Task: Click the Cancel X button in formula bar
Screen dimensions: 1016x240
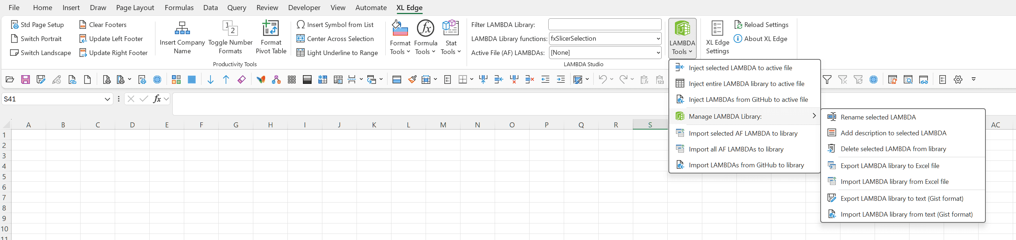Action: point(131,99)
